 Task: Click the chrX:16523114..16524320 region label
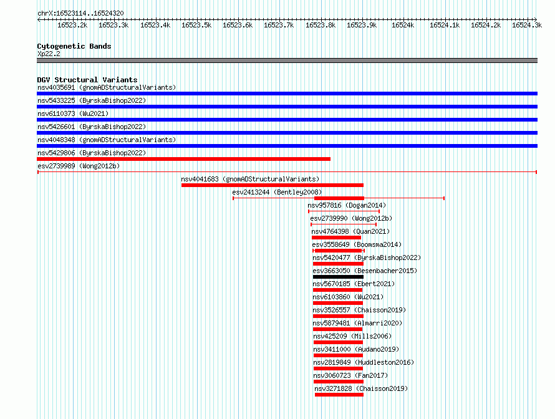pyautogui.click(x=80, y=14)
